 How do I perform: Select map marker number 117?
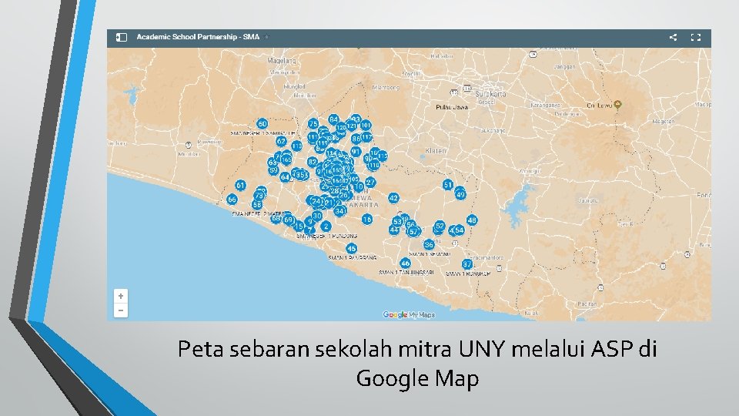[366, 137]
